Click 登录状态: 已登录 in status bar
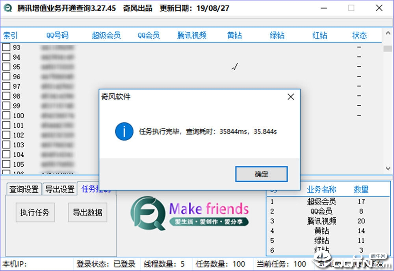This screenshot has width=394, height=271. coord(106,264)
